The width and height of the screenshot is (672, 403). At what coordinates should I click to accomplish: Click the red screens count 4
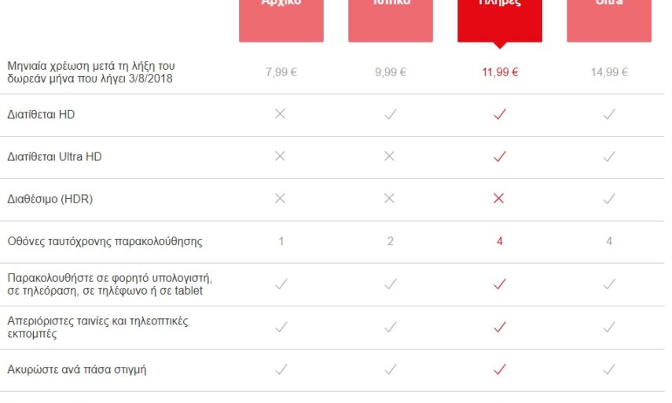pyautogui.click(x=499, y=241)
